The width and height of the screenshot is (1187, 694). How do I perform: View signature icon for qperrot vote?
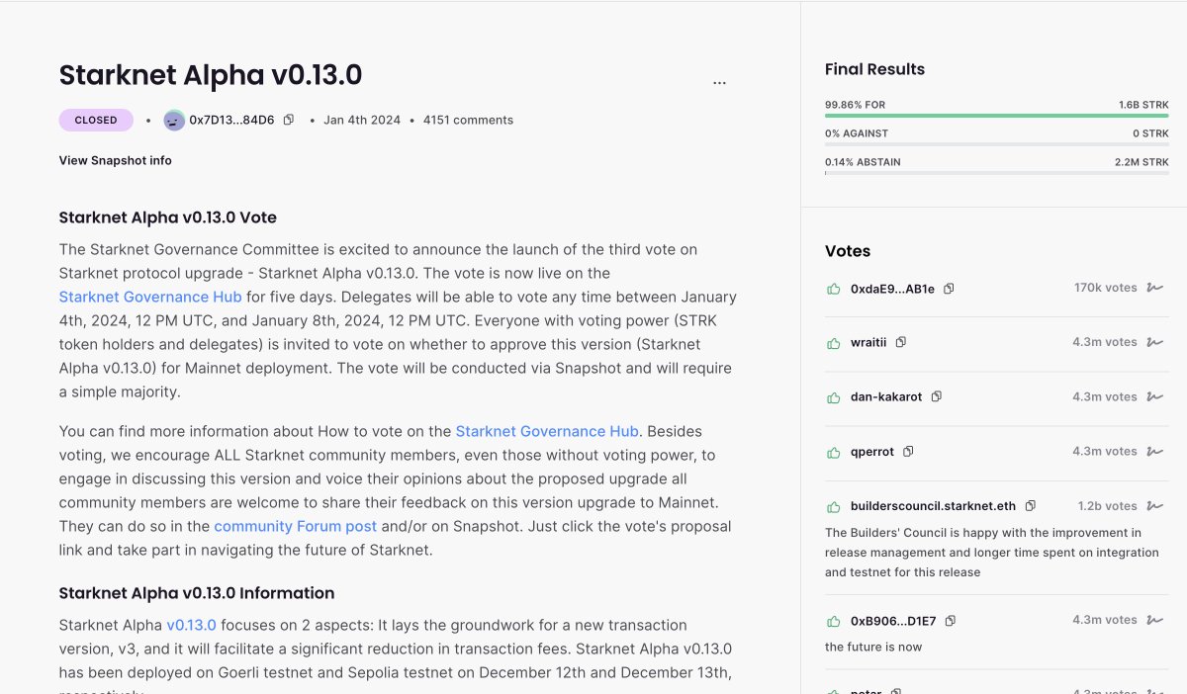1154,451
